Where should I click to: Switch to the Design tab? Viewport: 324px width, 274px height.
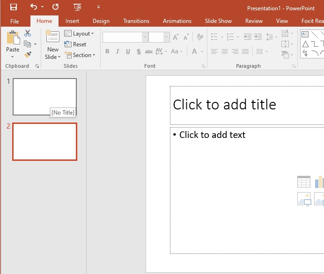tap(101, 21)
